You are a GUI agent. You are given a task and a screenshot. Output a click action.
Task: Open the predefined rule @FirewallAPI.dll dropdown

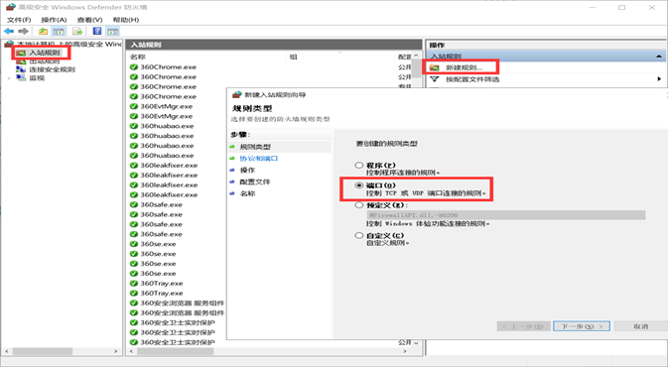[x=640, y=215]
